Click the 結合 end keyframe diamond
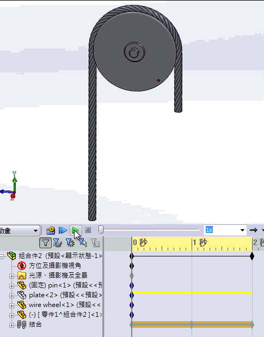 252,324
